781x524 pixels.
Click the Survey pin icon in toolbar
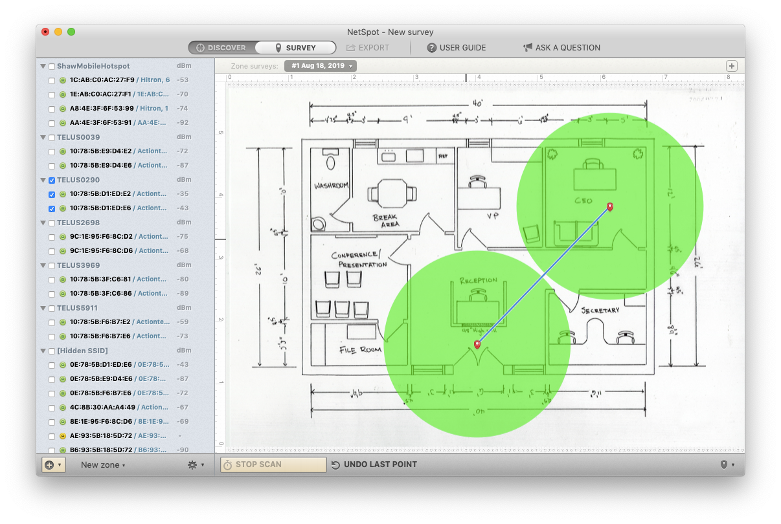click(x=278, y=48)
